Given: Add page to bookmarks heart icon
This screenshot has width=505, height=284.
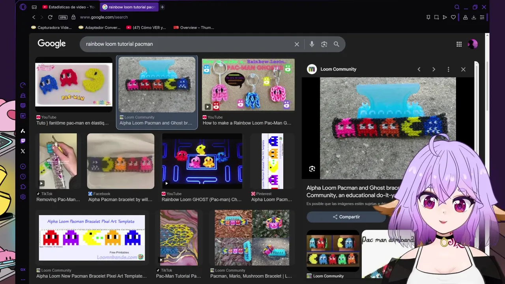Looking at the screenshot, I should click(x=453, y=17).
